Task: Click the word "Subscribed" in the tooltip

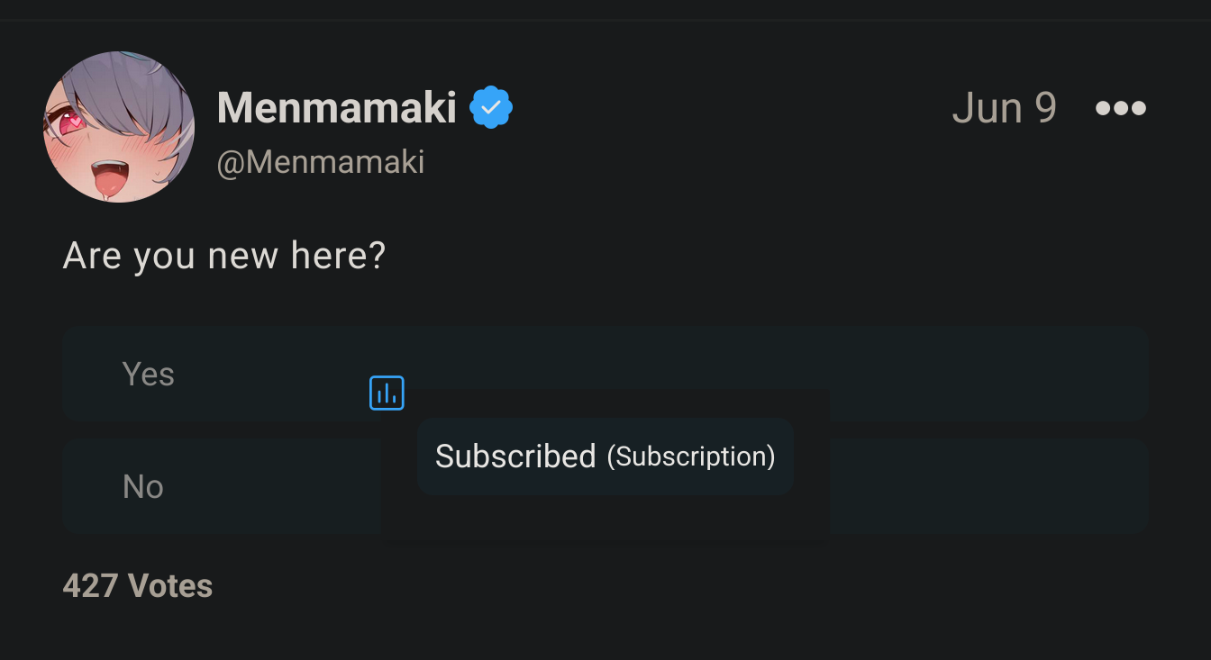Action: (515, 457)
